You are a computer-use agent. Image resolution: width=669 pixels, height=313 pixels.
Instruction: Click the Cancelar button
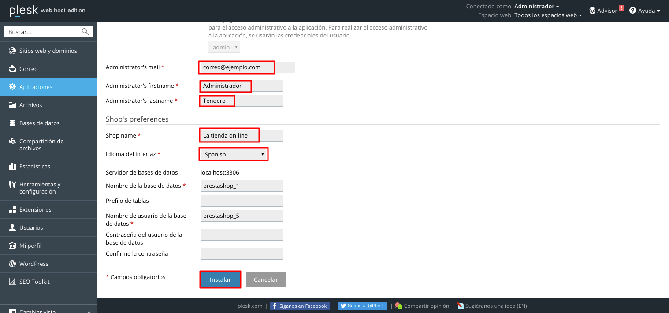(x=266, y=279)
